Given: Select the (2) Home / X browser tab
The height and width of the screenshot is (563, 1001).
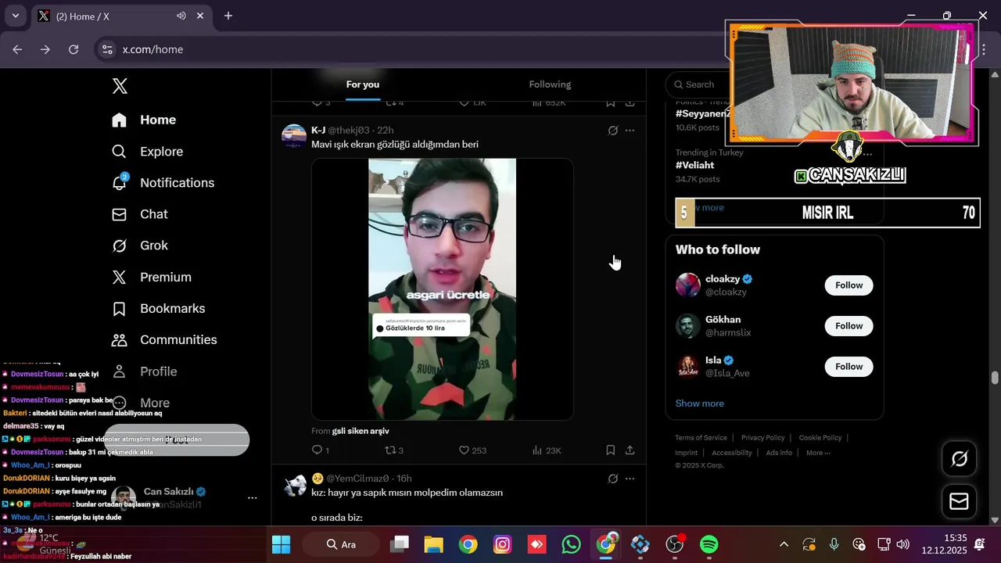Looking at the screenshot, I should (121, 16).
